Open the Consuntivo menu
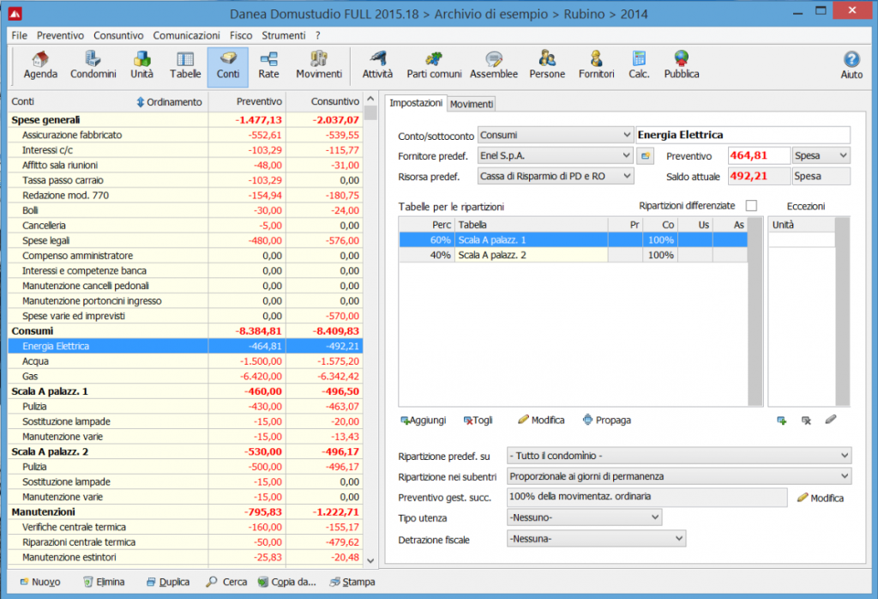878x599 pixels. point(118,36)
